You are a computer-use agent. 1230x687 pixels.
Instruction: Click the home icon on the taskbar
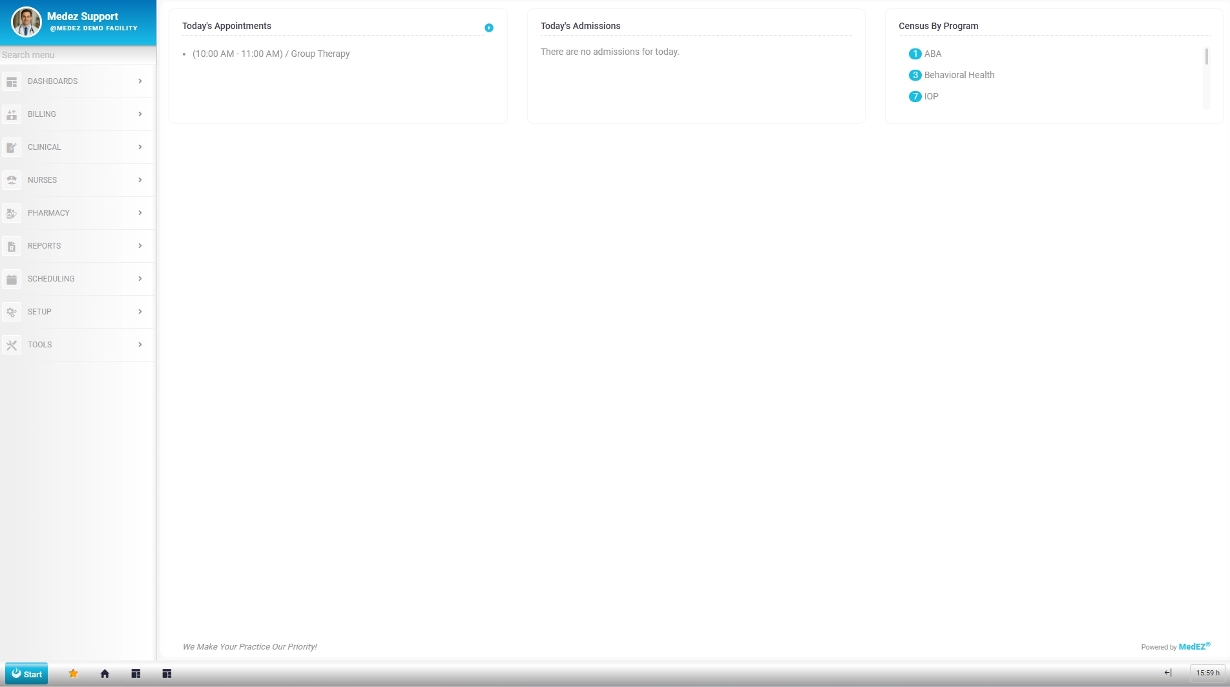(x=104, y=673)
